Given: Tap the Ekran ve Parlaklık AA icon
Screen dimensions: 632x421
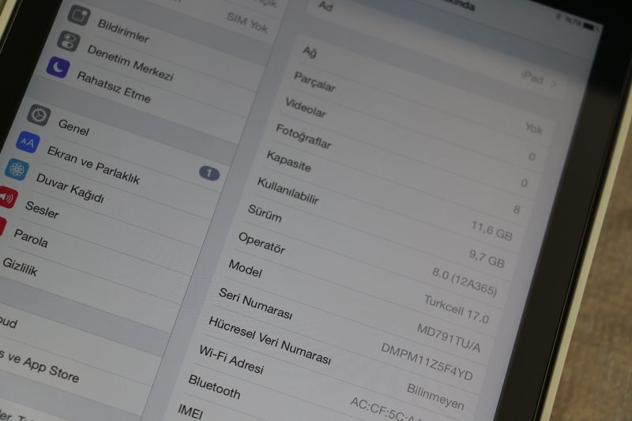Looking at the screenshot, I should coord(28,142).
